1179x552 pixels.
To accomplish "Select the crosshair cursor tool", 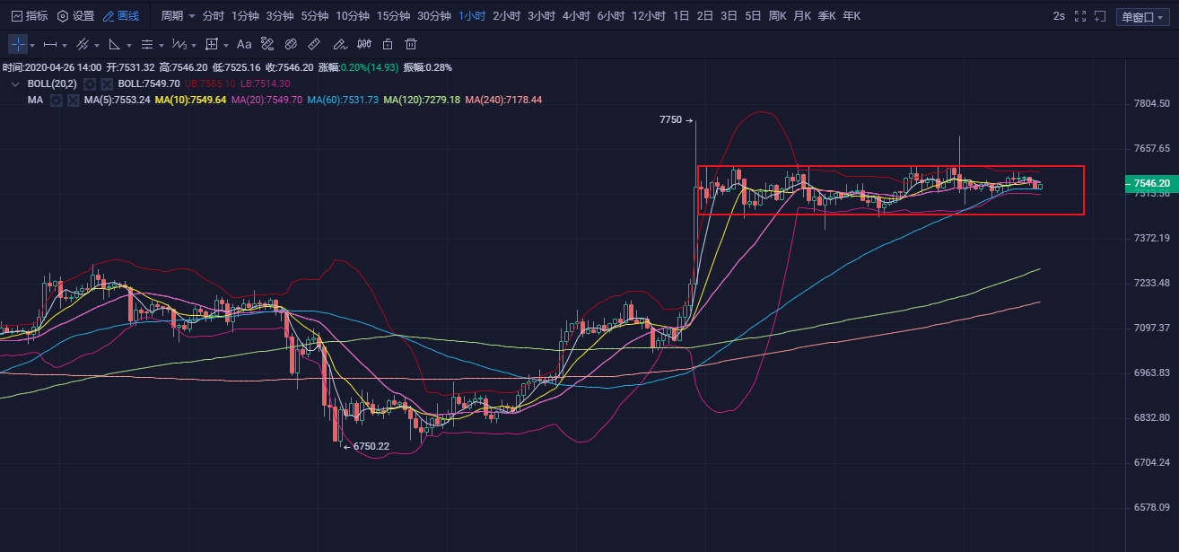I will point(18,44).
